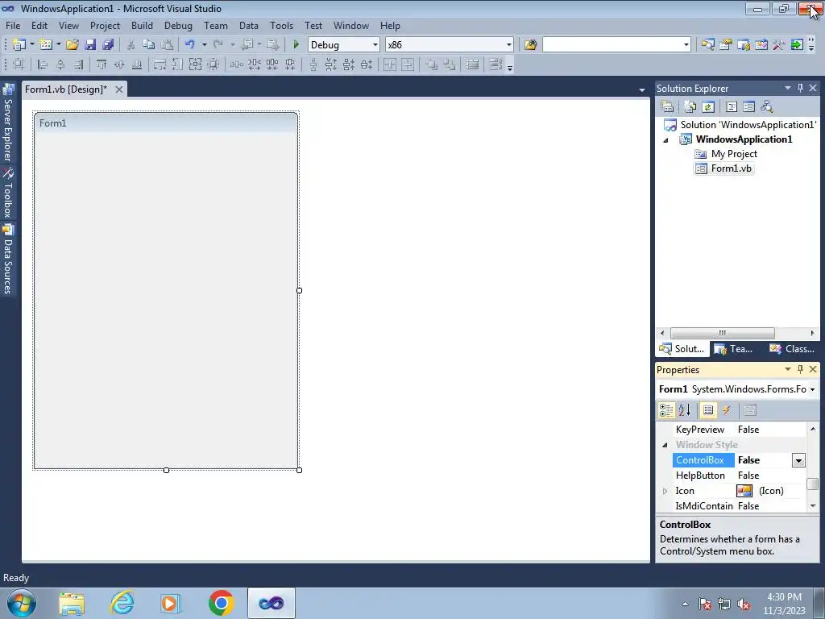
Task: Select My Project in Solution Explorer
Action: (x=733, y=154)
